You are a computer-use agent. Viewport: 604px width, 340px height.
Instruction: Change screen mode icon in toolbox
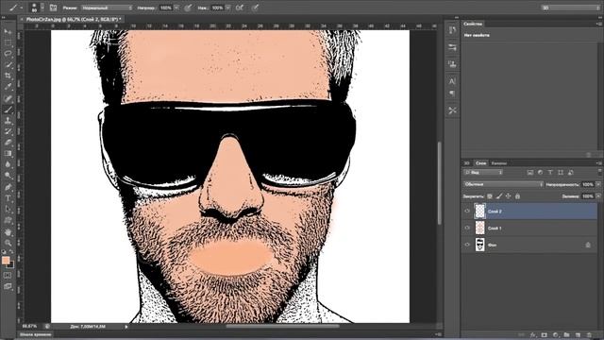point(8,286)
